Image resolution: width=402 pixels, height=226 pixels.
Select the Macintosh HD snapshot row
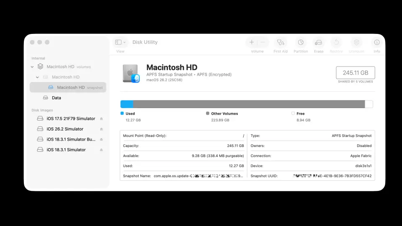pos(68,87)
